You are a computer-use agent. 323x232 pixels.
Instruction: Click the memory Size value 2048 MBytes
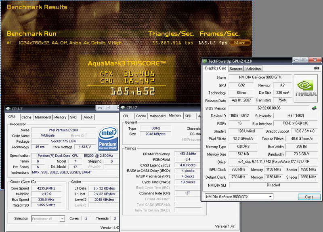click(155, 134)
